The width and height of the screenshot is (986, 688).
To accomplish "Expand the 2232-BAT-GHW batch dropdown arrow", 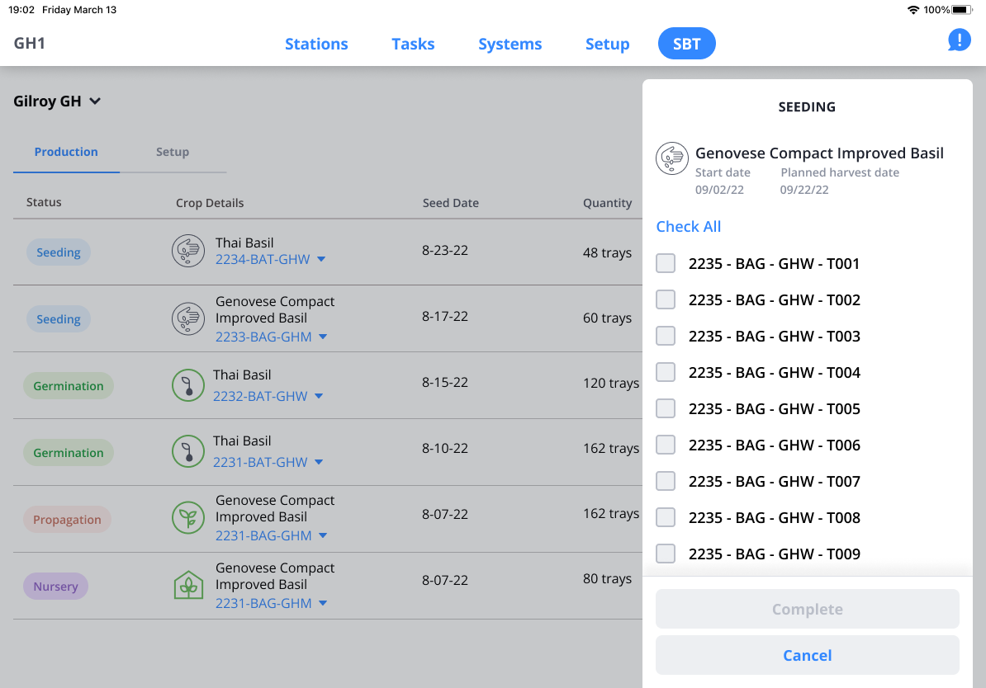I will [x=319, y=397].
